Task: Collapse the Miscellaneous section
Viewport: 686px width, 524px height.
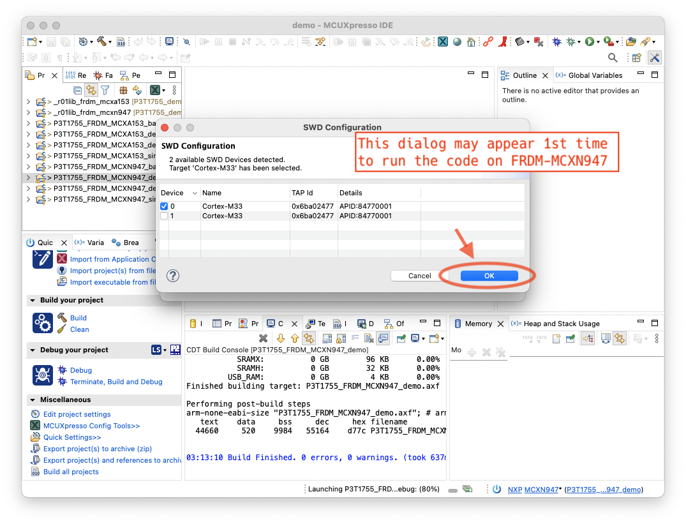Action: pyautogui.click(x=32, y=400)
